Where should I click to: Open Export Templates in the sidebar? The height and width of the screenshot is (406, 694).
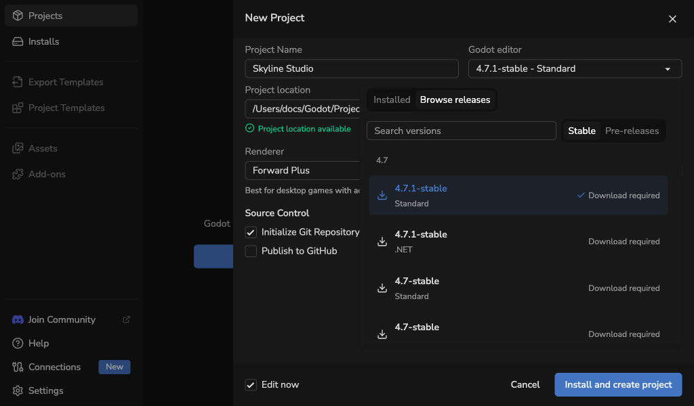70,82
